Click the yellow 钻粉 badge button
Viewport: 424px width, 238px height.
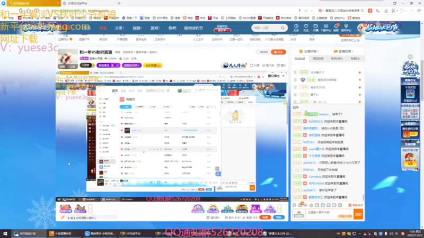tap(153, 65)
